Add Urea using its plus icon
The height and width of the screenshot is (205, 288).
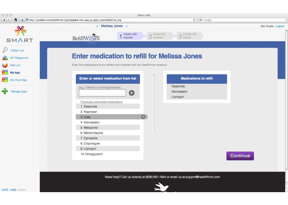click(143, 117)
